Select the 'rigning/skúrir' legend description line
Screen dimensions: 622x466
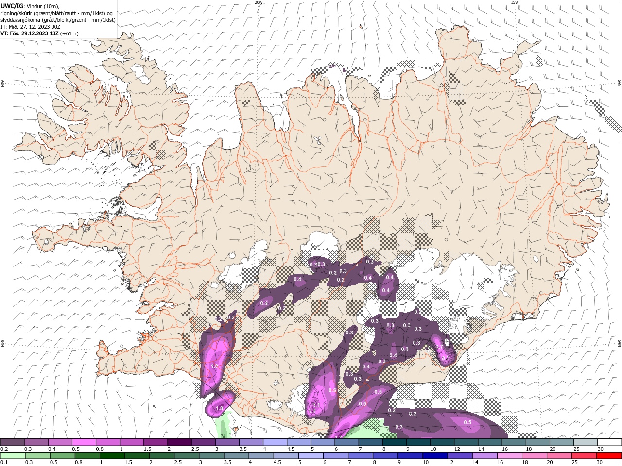pos(57,13)
